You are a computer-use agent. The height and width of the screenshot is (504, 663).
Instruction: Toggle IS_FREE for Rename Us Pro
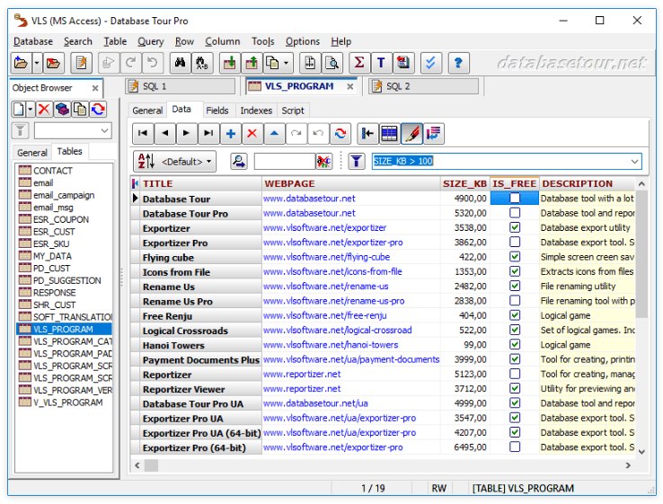coord(515,301)
